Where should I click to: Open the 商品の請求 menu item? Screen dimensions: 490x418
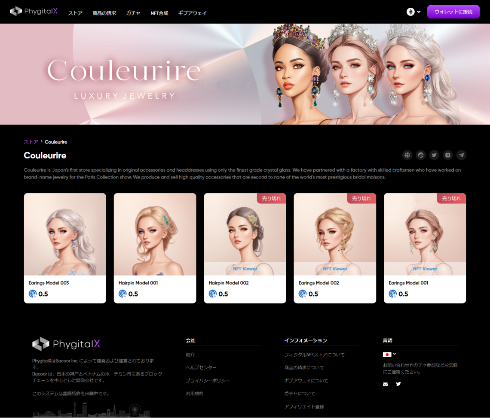pyautogui.click(x=104, y=13)
